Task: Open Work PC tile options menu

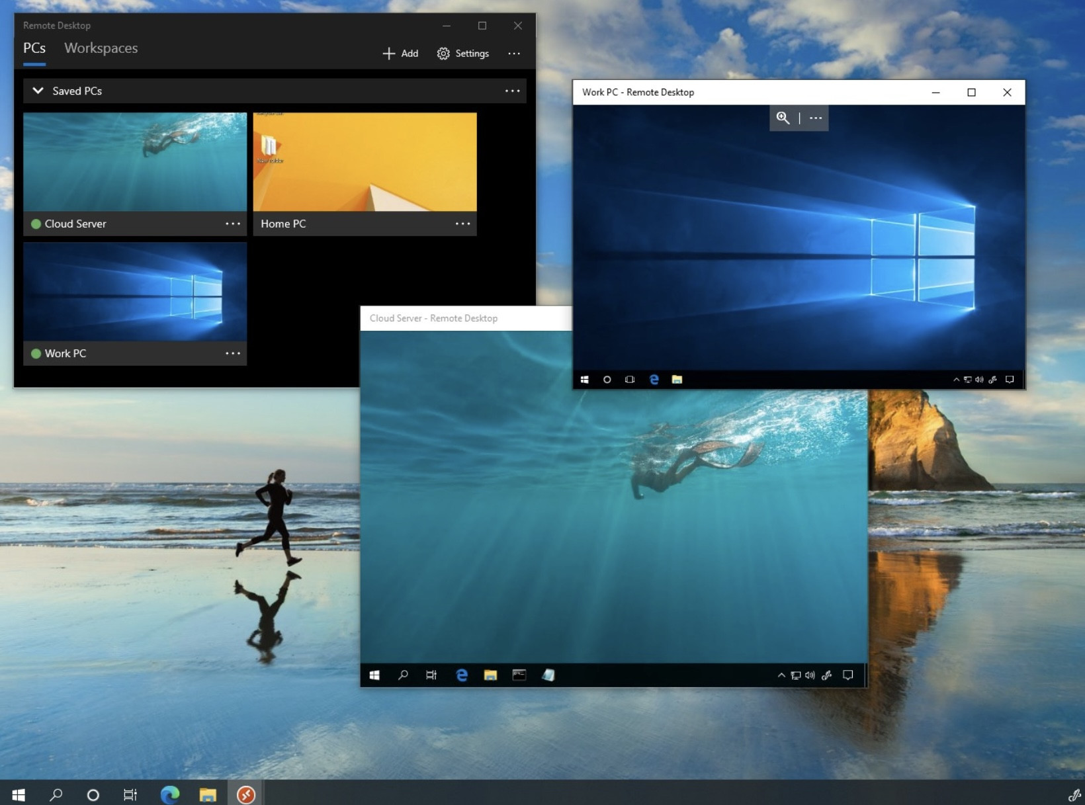Action: pos(233,353)
